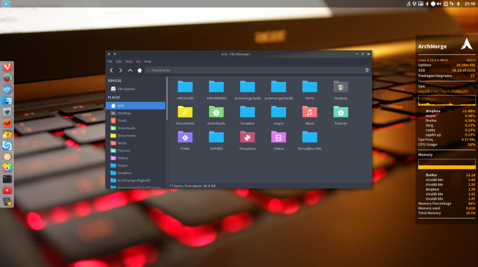Open the Help menu

tap(148, 61)
